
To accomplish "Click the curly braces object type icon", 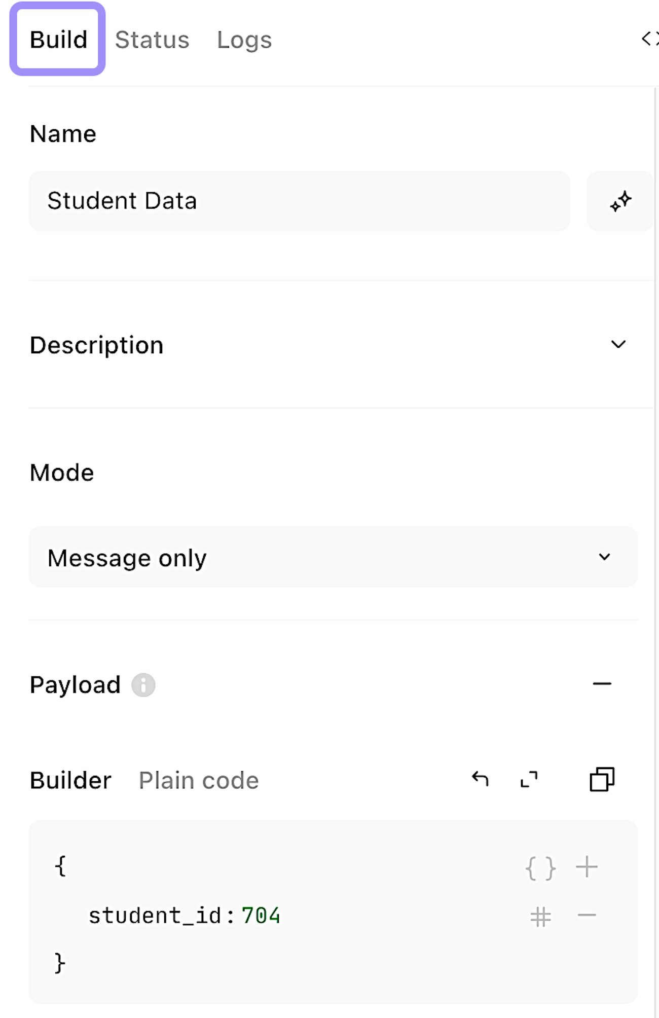I will pos(540,868).
